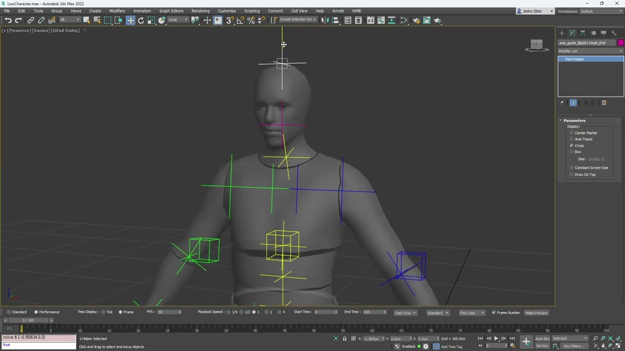Open the Create Selection Set dropdown

[x=297, y=20]
